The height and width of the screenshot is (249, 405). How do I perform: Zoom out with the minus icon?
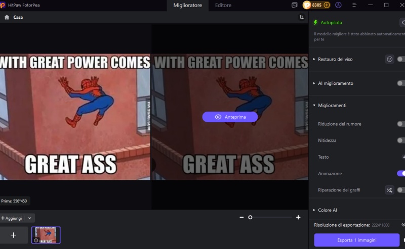[241, 217]
